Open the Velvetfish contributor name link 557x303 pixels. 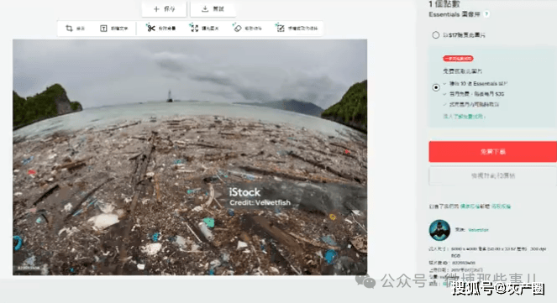pos(478,230)
